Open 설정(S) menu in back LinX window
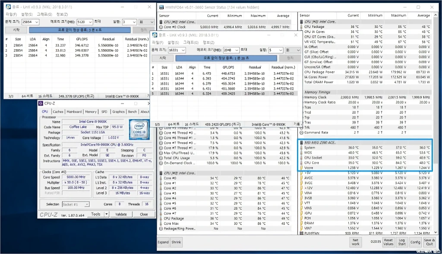Viewport: 442px width, 254px height. (x=27, y=14)
